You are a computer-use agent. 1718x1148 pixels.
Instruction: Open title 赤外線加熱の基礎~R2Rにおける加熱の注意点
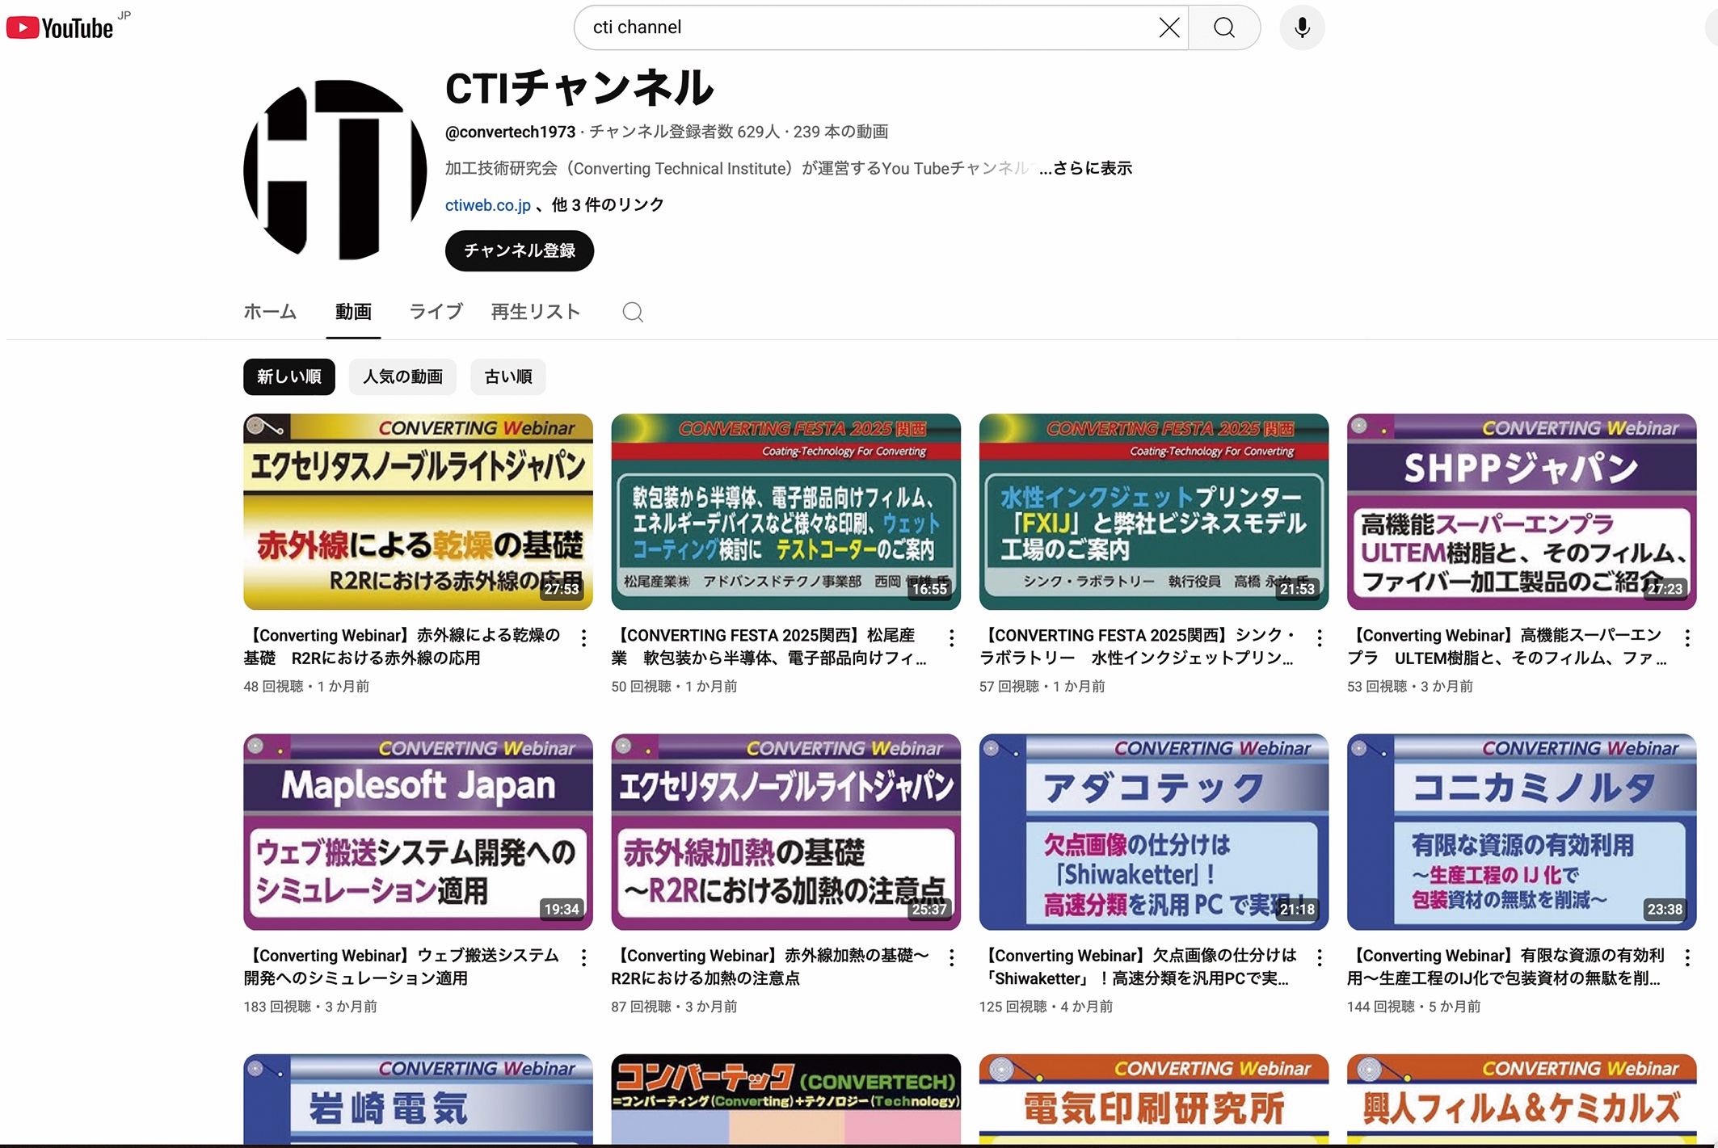click(x=770, y=967)
